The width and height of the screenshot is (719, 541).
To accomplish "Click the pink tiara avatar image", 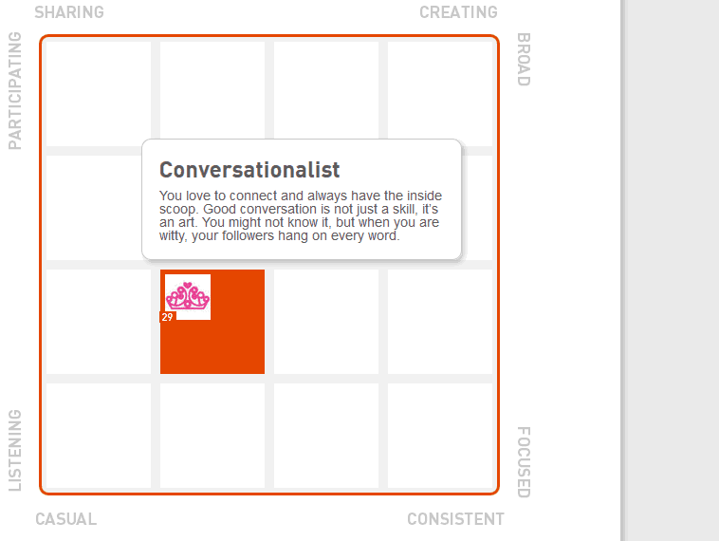I will 188,297.
